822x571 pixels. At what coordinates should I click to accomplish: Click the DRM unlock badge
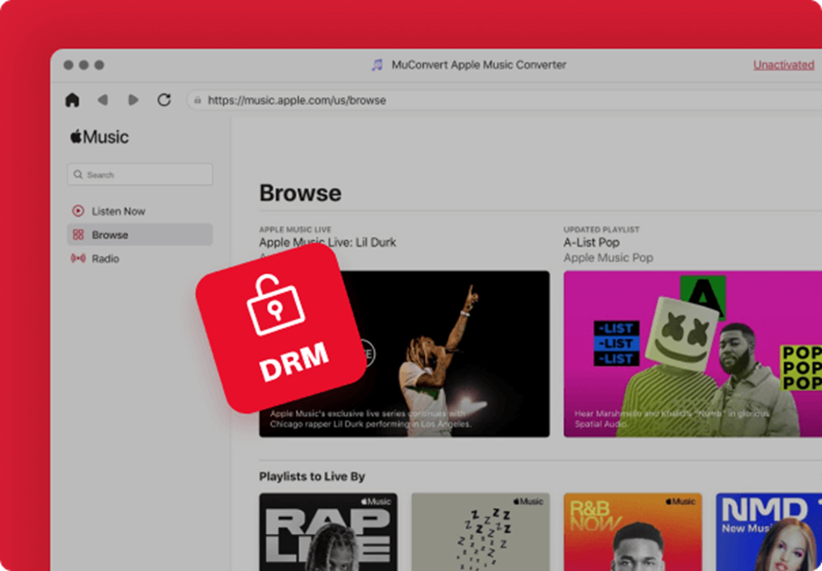tap(281, 328)
